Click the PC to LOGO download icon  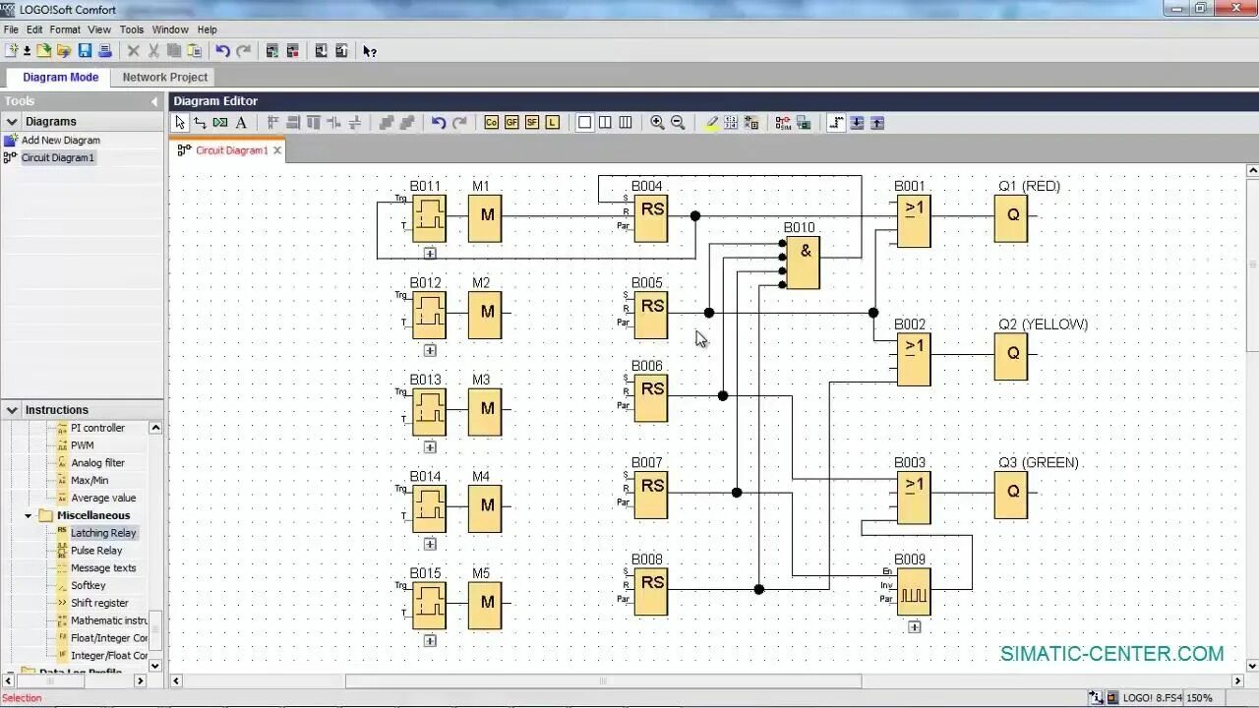pos(321,51)
